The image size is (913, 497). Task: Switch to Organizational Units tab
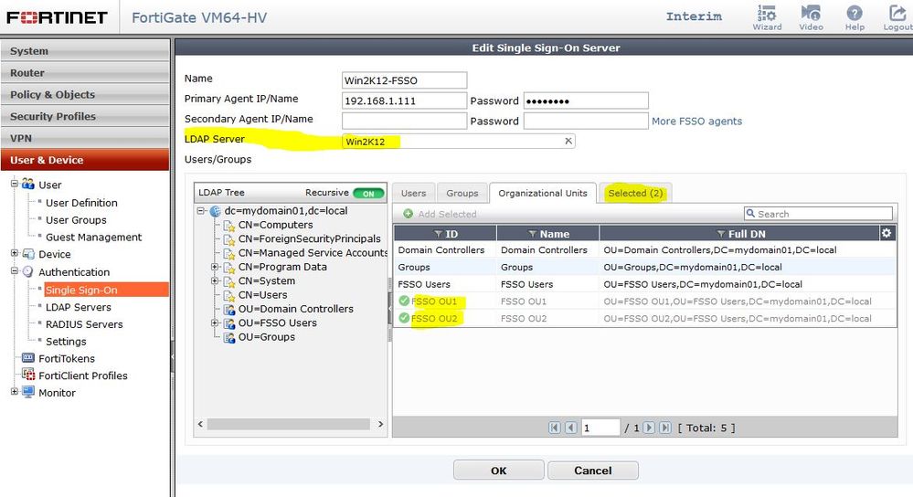tap(543, 193)
